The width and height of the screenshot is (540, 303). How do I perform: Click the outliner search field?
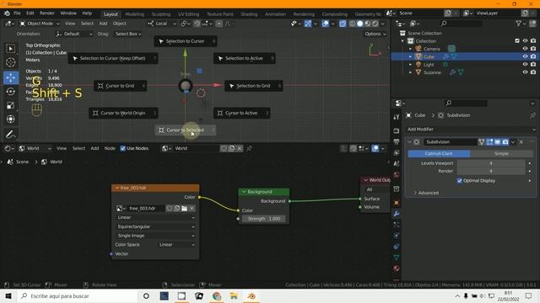(461, 24)
